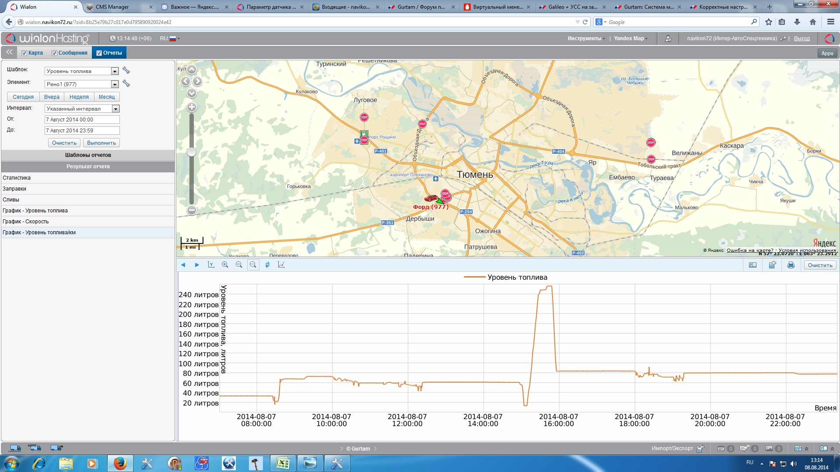The image size is (840, 472).
Task: Click the Выход logout link
Action: click(801, 38)
